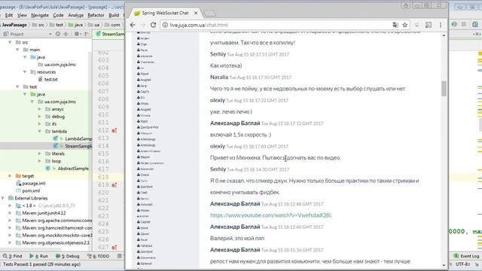Collapse the resources folder
482x271 pixels.
click(x=25, y=72)
